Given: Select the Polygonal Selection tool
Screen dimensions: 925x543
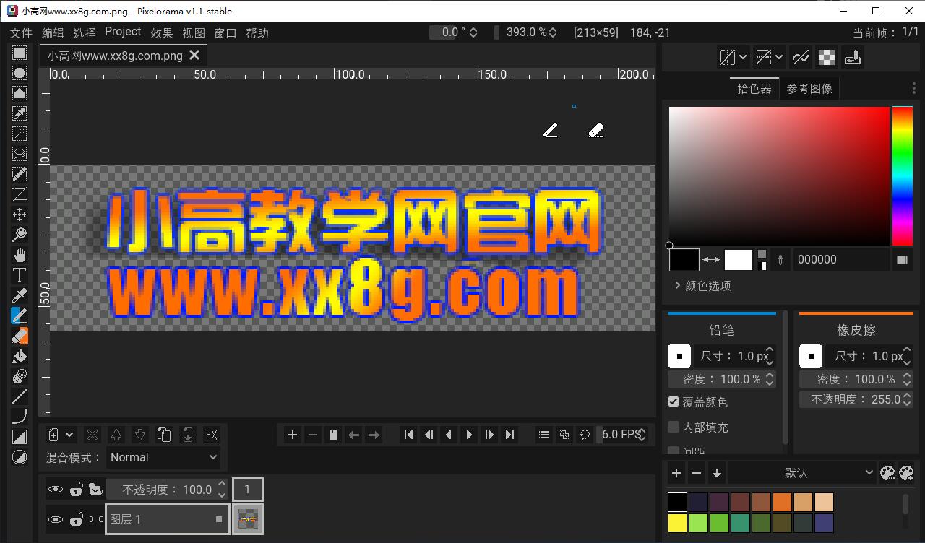Looking at the screenshot, I should (x=20, y=93).
